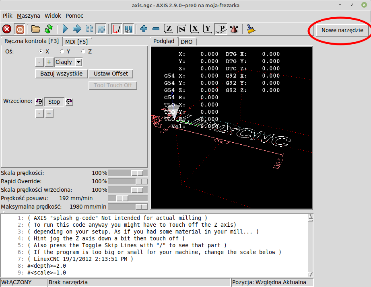Screen dimensions: 371x287
Task: Toggle machine power icon
Action: [19, 29]
